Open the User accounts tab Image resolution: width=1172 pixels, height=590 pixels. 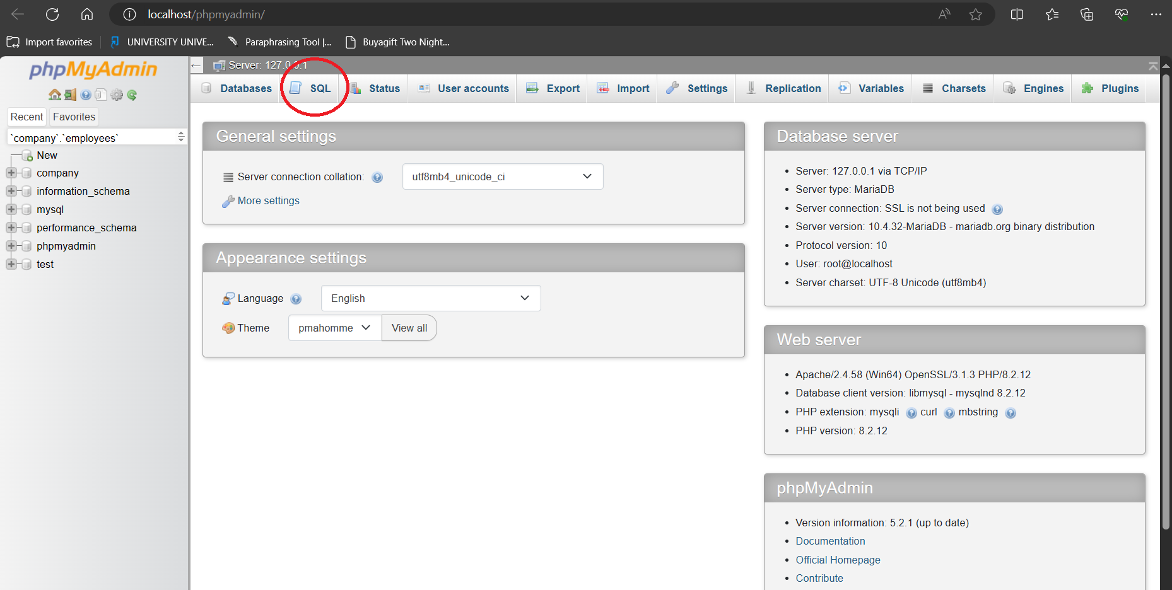click(x=464, y=88)
